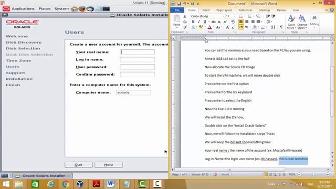
Task: Open the File tab in Word
Action: 177,10
